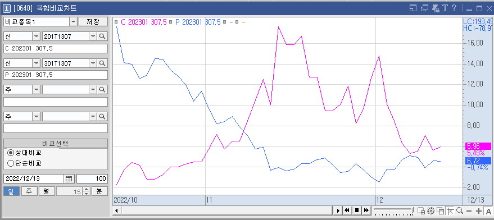Click the A auto-scale button
Viewport: 494px width, 220px height.
click(488, 211)
